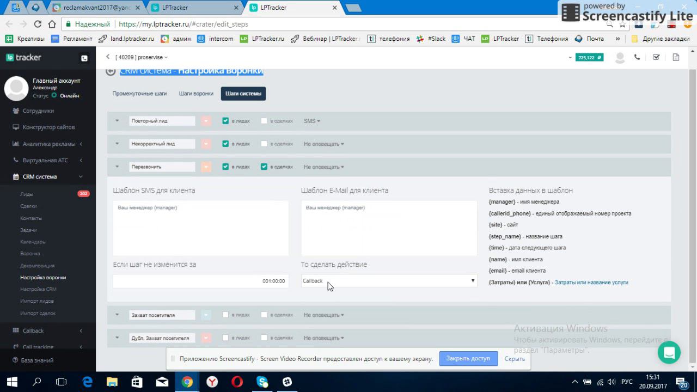Screen dimensions: 697x392
Task: Click the LPTracker logo in sidebar
Action: click(23, 58)
